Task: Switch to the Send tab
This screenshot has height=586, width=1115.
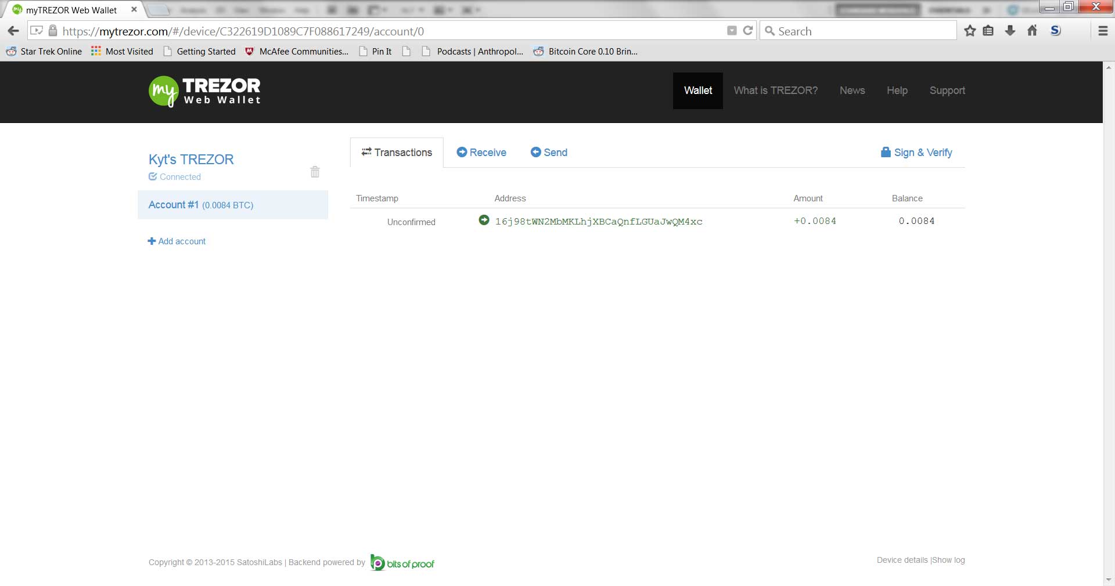Action: click(549, 153)
